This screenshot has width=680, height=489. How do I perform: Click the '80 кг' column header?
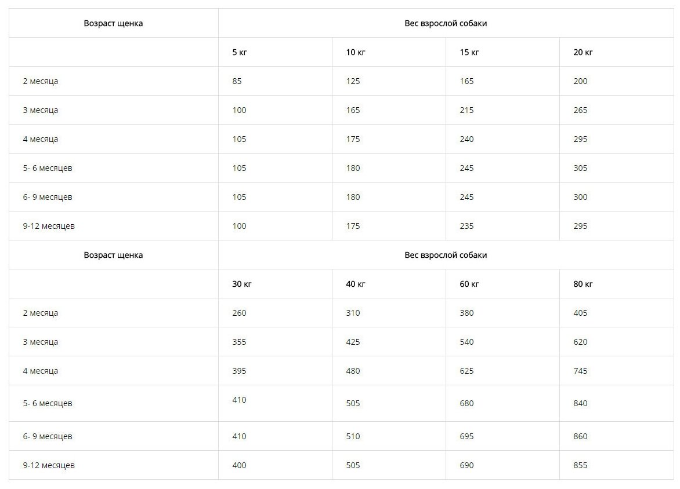pyautogui.click(x=583, y=284)
